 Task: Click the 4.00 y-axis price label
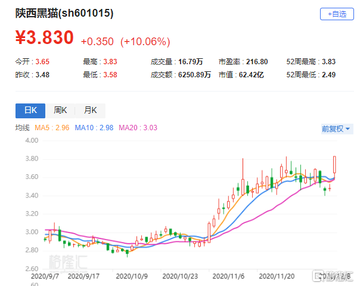(32, 140)
